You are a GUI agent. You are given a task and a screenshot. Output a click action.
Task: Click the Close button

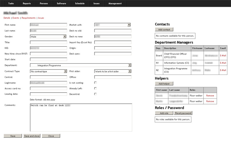click(x=51, y=136)
